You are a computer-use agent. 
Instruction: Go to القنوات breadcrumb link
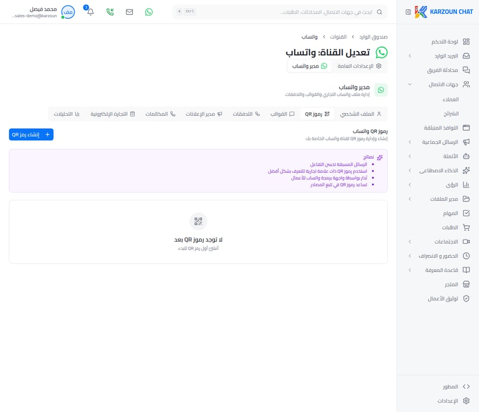[338, 37]
